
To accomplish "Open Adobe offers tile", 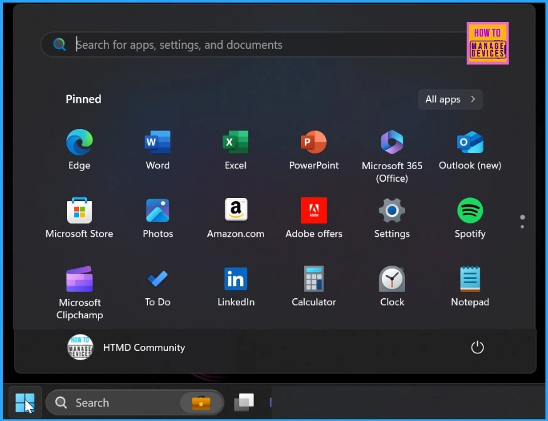I will click(314, 218).
